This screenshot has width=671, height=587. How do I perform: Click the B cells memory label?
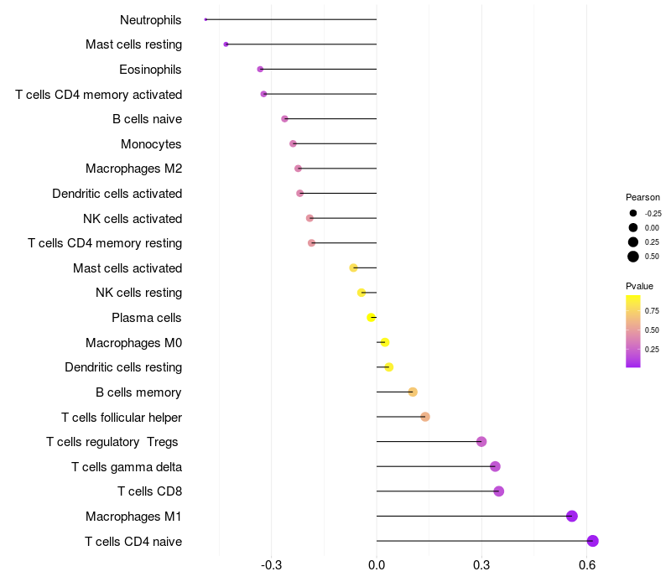138,392
